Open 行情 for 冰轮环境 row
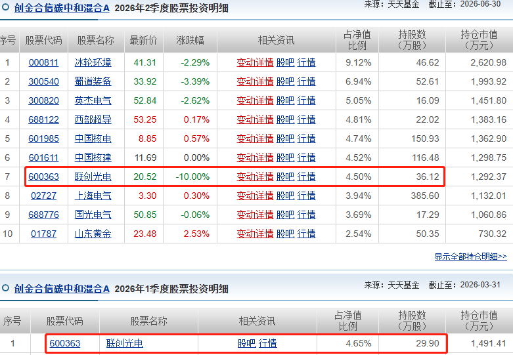The height and width of the screenshot is (355, 513). click(306, 62)
